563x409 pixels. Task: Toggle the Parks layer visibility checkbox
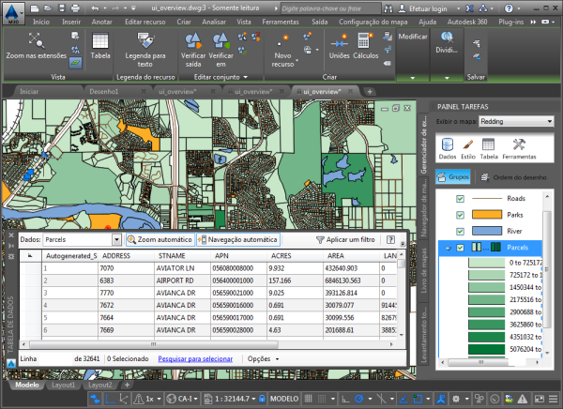point(460,215)
